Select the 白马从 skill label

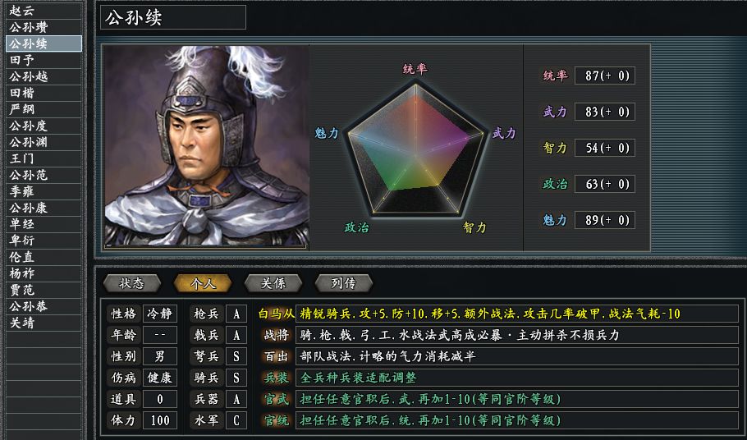point(274,314)
